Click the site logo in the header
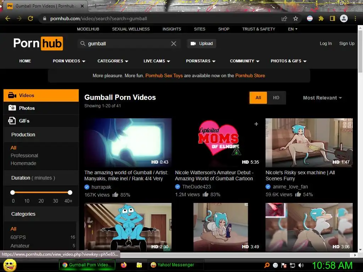Image resolution: width=363 pixels, height=272 pixels. pos(38,43)
